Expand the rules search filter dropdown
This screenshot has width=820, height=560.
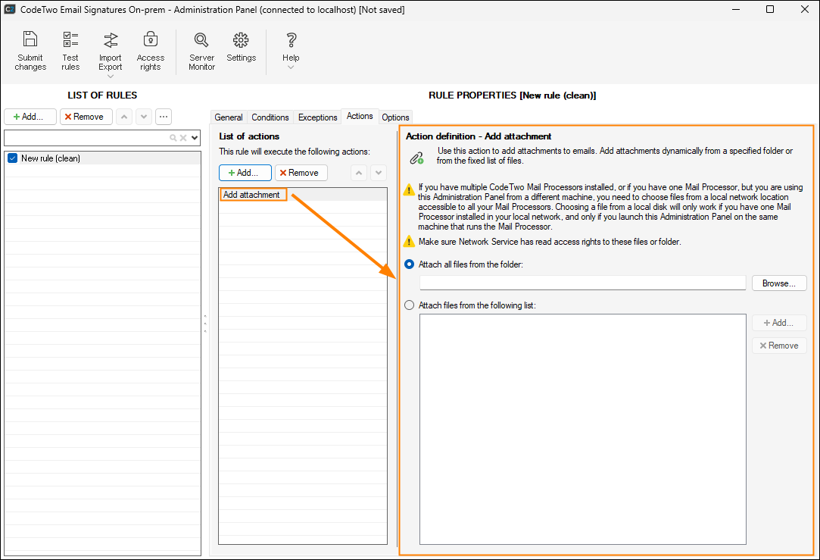[195, 138]
